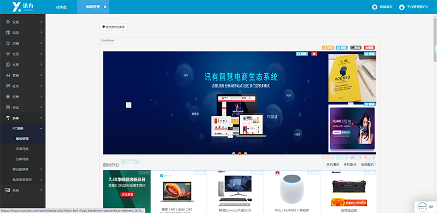Expand the 设置 menu chevron
The height and width of the screenshot is (213, 437).
point(41,22)
